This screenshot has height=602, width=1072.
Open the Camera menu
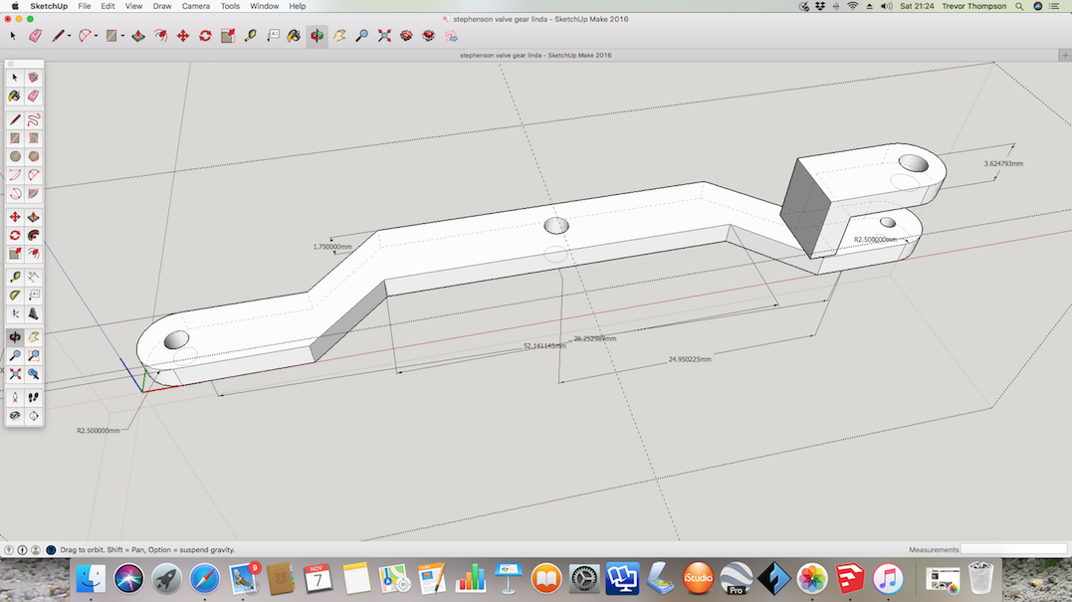195,6
